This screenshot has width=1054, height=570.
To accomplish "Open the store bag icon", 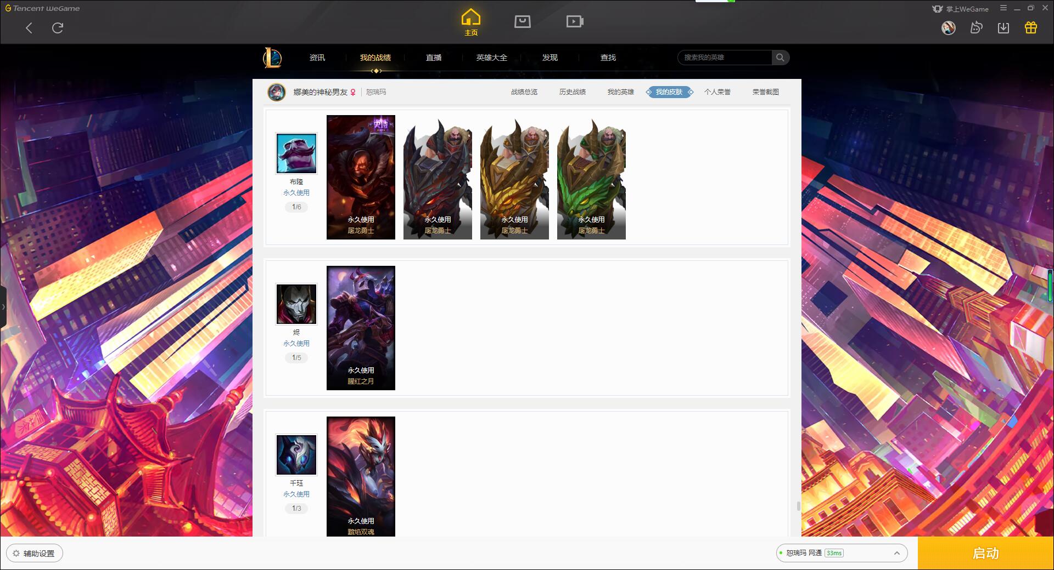I will tap(522, 21).
